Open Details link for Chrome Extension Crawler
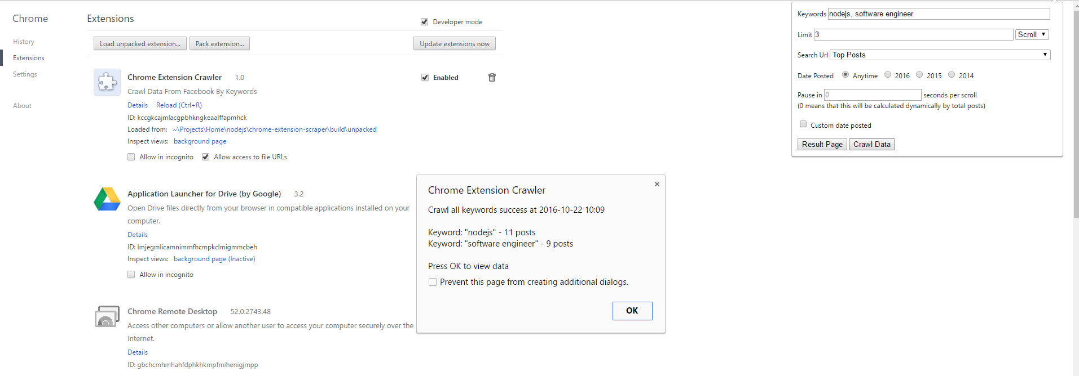This screenshot has height=376, width=1079. point(138,105)
